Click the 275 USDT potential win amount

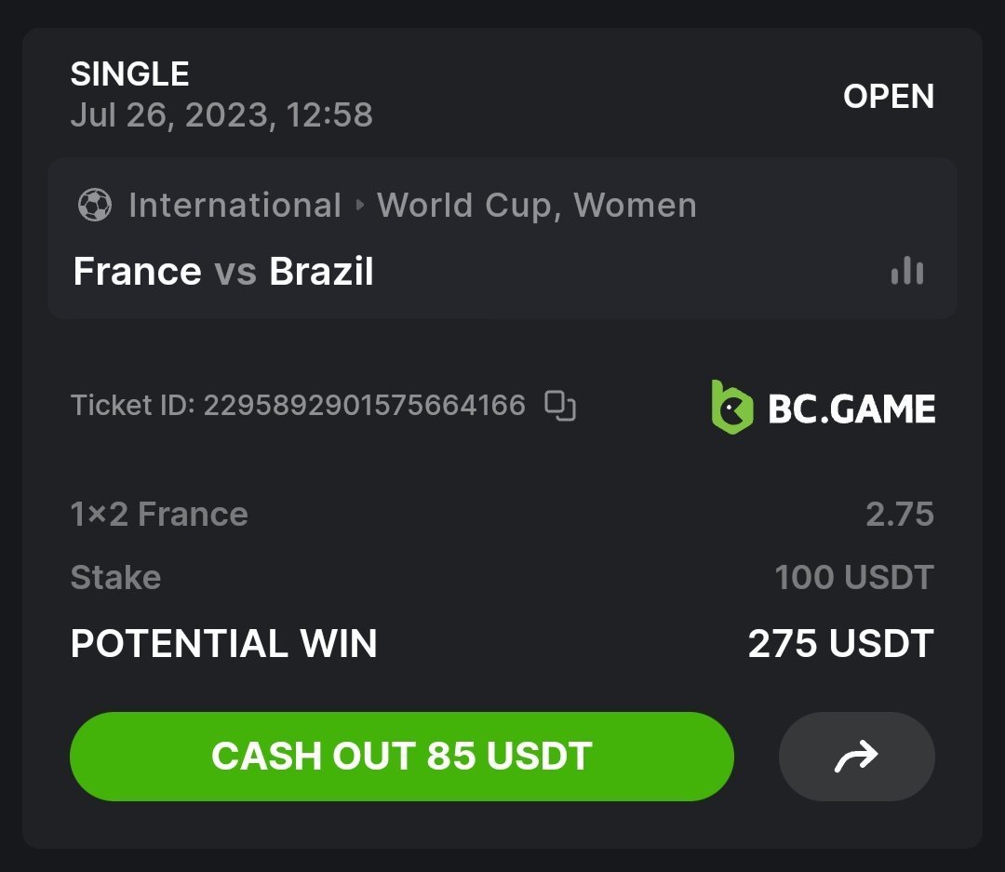tap(840, 644)
